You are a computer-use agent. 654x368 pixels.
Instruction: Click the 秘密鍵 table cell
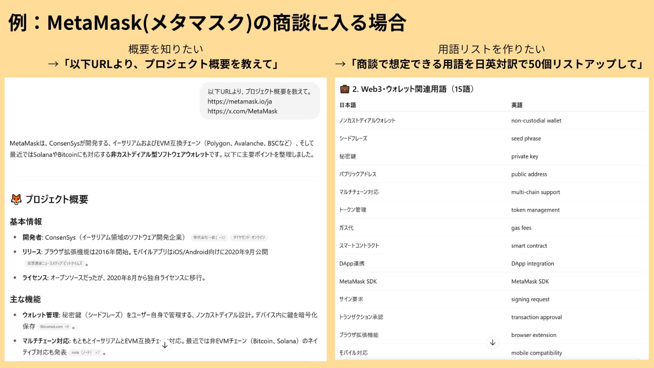[348, 156]
